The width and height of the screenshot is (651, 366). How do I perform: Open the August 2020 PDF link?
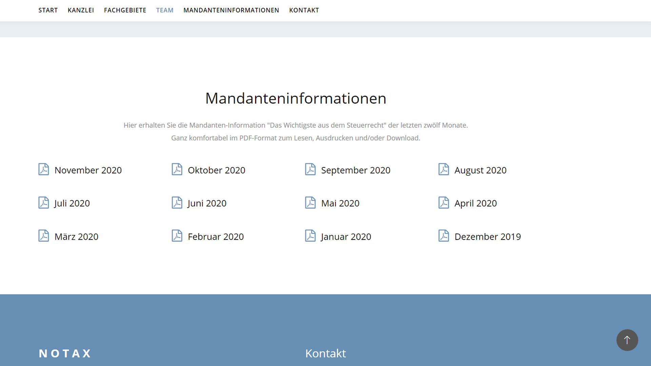pyautogui.click(x=480, y=170)
